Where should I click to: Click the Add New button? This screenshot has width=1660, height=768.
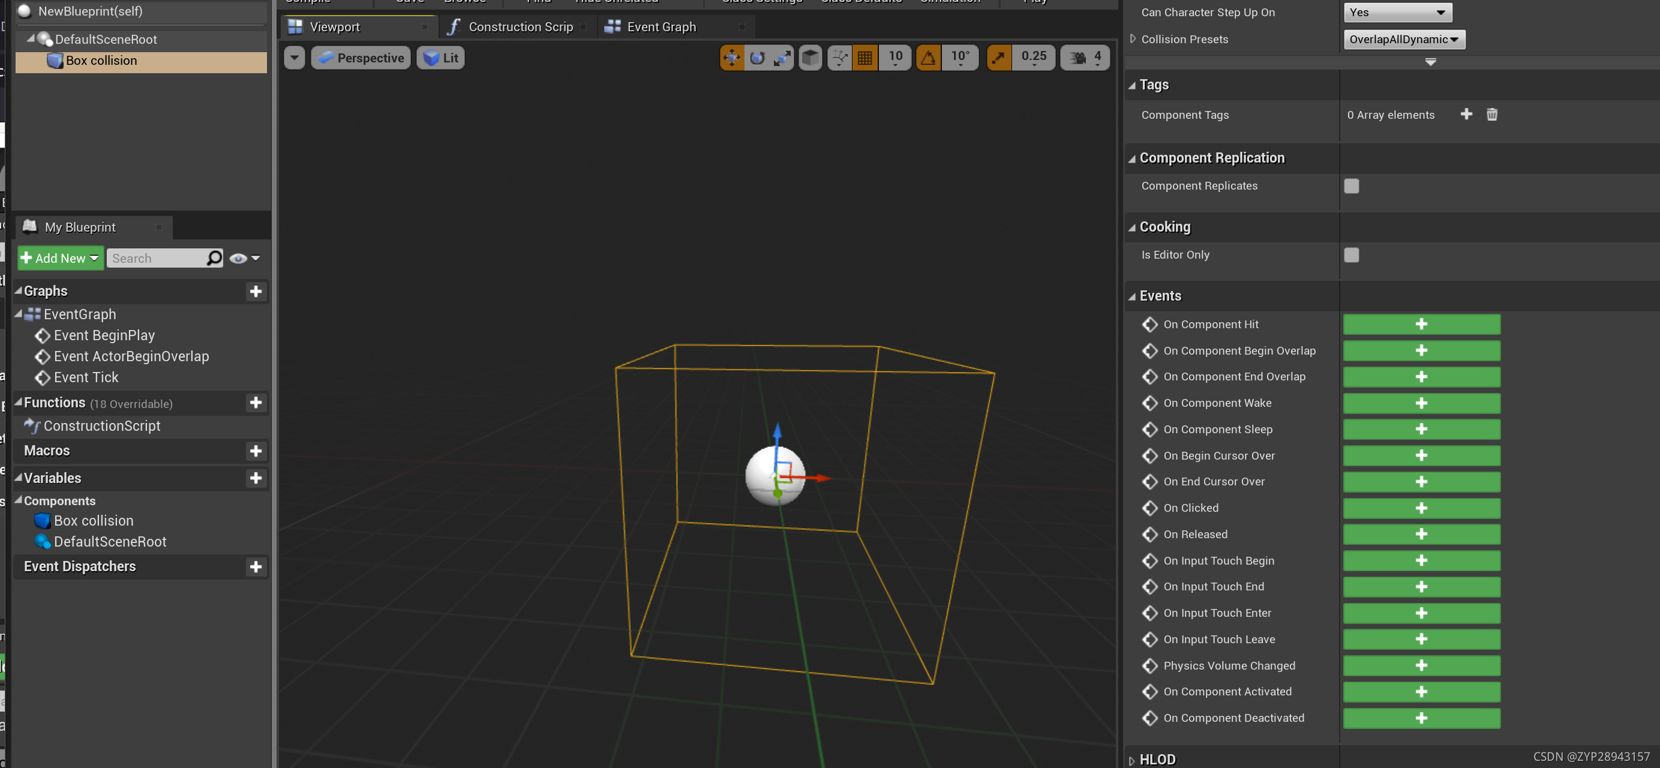pyautogui.click(x=60, y=259)
